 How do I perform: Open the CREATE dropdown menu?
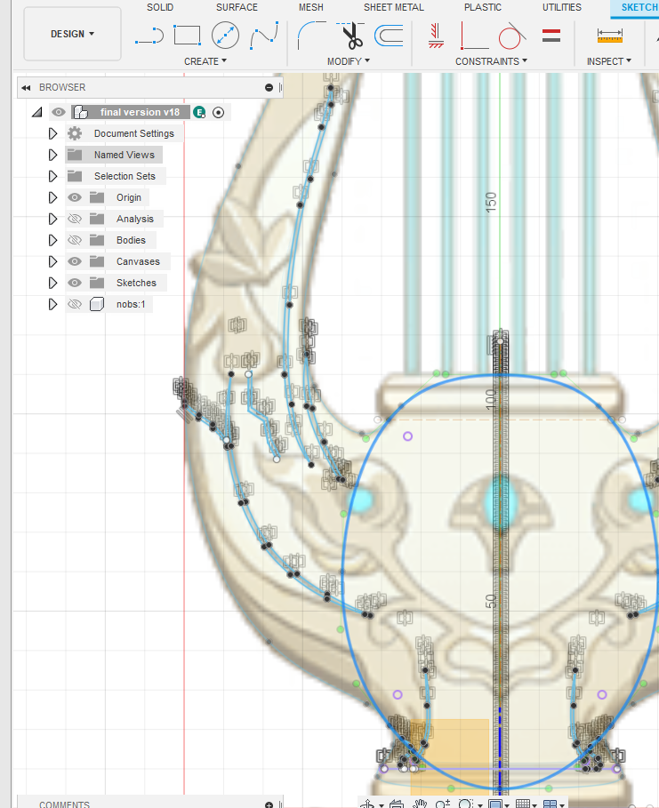point(205,61)
